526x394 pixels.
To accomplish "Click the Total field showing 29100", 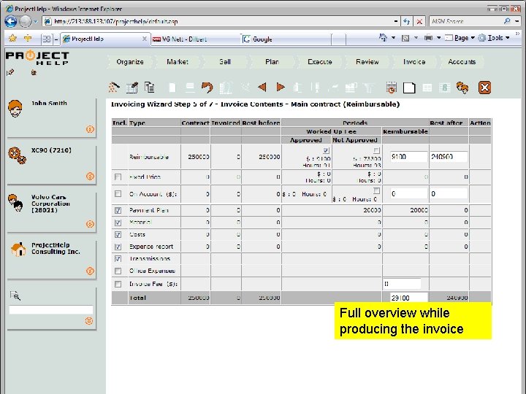I will click(x=409, y=298).
